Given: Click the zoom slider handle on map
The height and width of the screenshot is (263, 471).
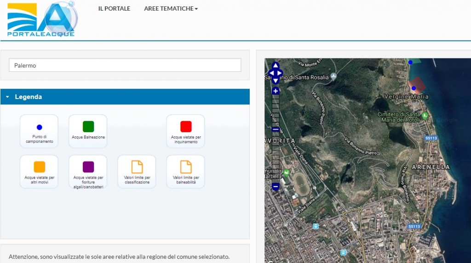Looking at the screenshot, I should tap(276, 129).
